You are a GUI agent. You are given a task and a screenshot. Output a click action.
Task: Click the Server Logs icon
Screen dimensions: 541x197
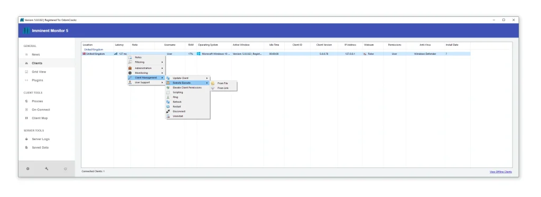[x=26, y=139]
